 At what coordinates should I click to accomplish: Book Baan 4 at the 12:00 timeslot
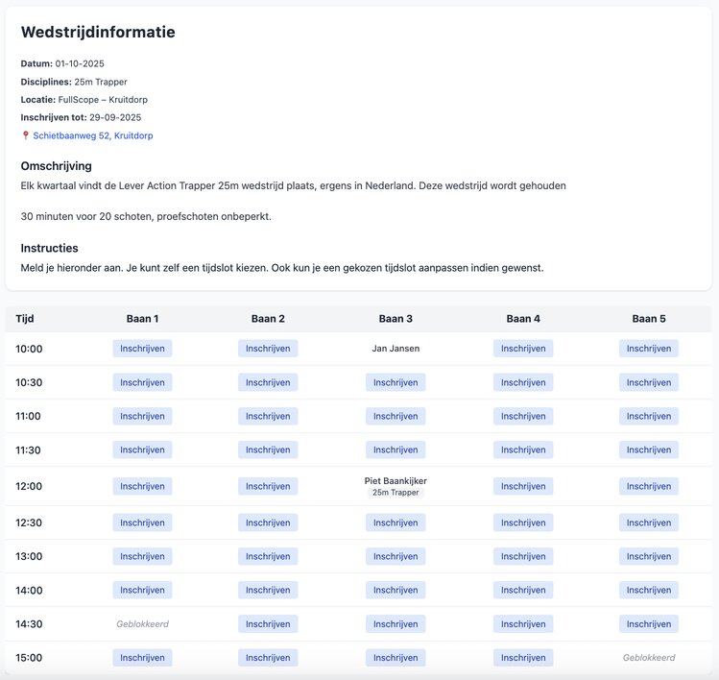pyautogui.click(x=523, y=486)
